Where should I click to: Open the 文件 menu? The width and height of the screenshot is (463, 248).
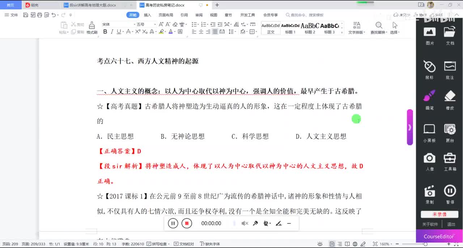(11, 15)
